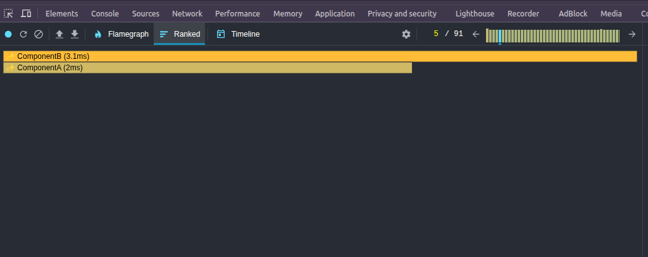Click the inspect element picker icon
This screenshot has width=648, height=257.
[9, 13]
